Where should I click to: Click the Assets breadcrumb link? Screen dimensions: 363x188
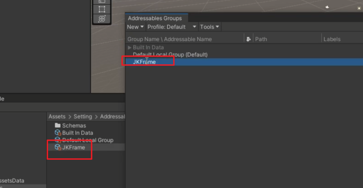coord(57,117)
